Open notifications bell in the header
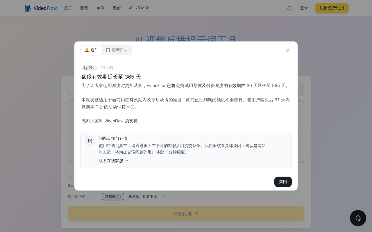This screenshot has height=232, width=372. coord(289,8)
